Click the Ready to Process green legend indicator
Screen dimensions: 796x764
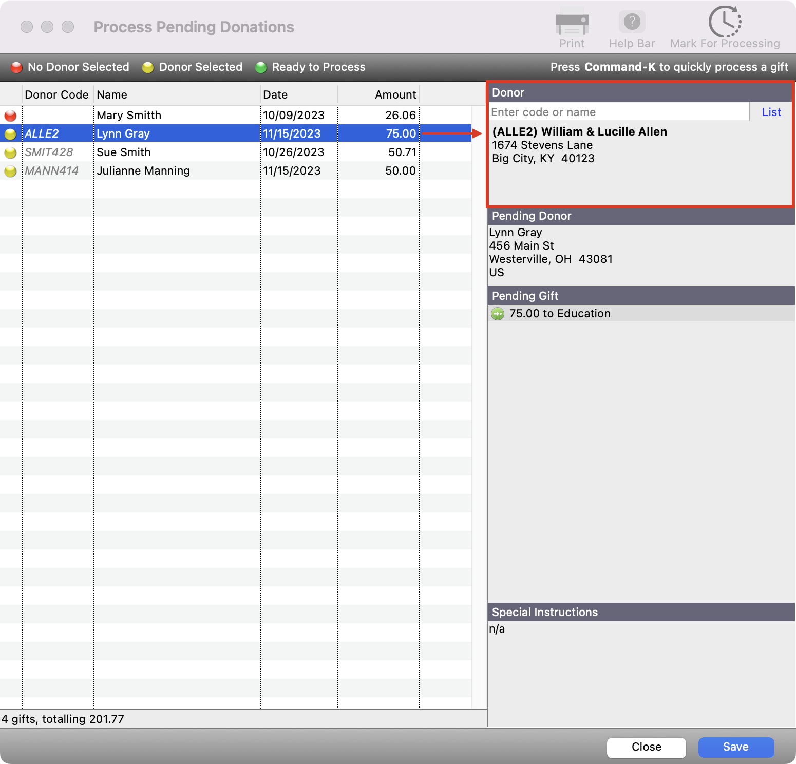262,67
